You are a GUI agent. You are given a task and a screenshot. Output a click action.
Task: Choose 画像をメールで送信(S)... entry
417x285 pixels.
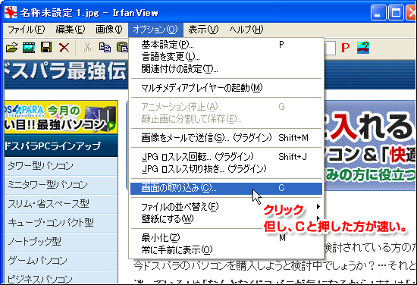[226, 138]
